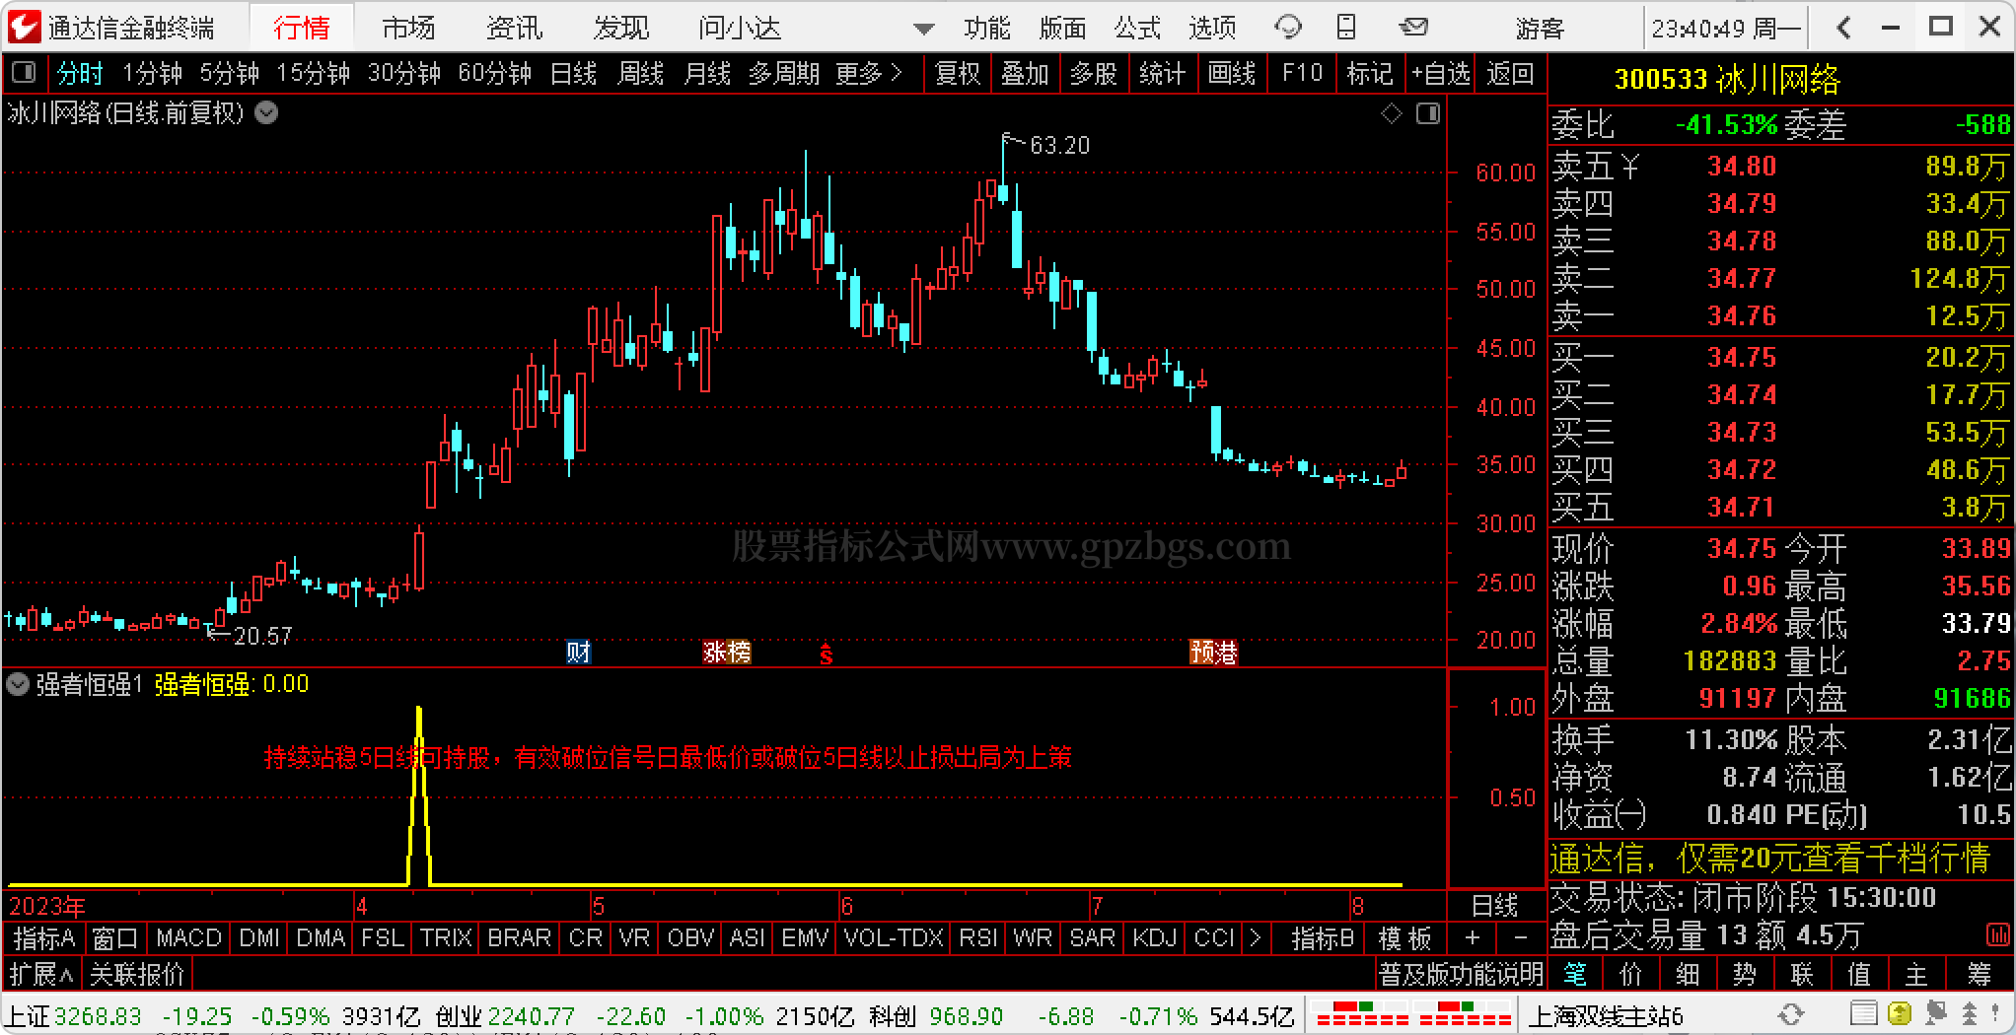
Task: Select the 1分钟 period
Action: click(152, 73)
